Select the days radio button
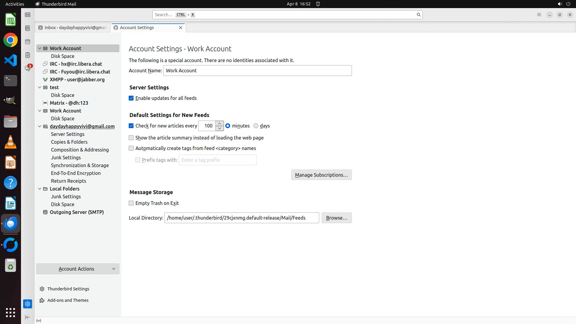Viewport: 576px width, 324px height. (256, 126)
